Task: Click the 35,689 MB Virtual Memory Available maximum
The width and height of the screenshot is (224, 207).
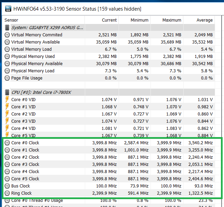Action: pos(171,42)
